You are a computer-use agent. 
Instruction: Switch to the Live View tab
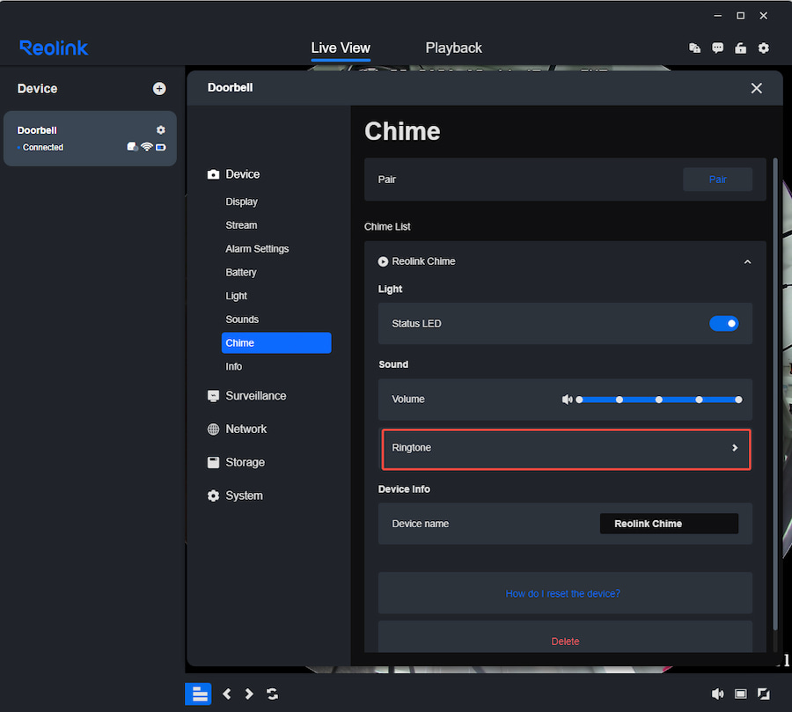point(341,48)
